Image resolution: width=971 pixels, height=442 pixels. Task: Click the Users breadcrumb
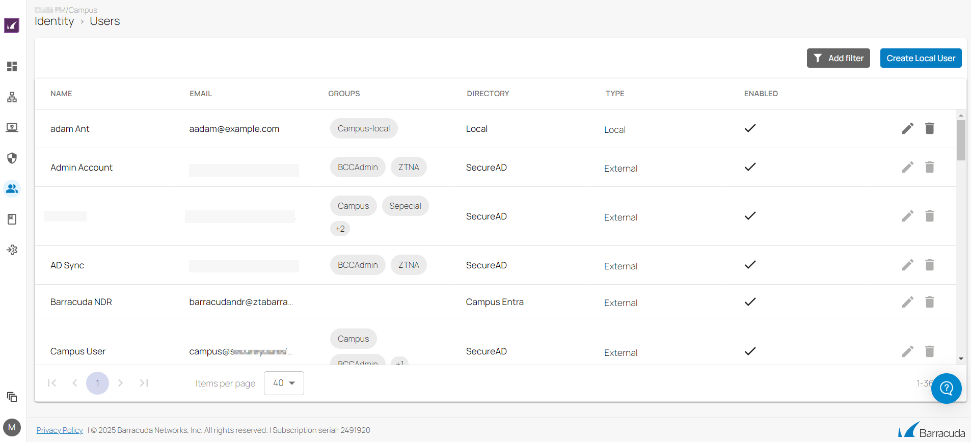(x=105, y=21)
